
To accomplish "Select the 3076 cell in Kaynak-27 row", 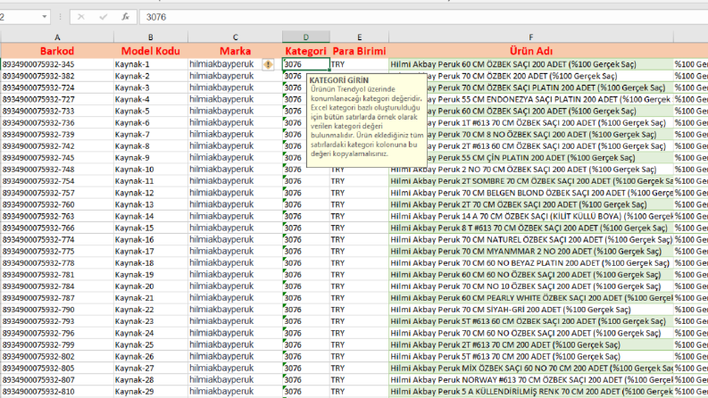I will [305, 368].
